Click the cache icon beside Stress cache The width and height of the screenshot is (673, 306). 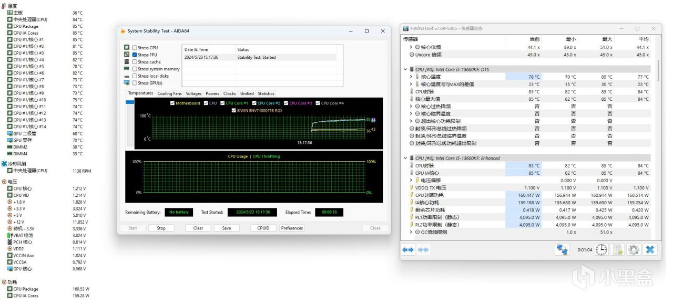point(127,61)
